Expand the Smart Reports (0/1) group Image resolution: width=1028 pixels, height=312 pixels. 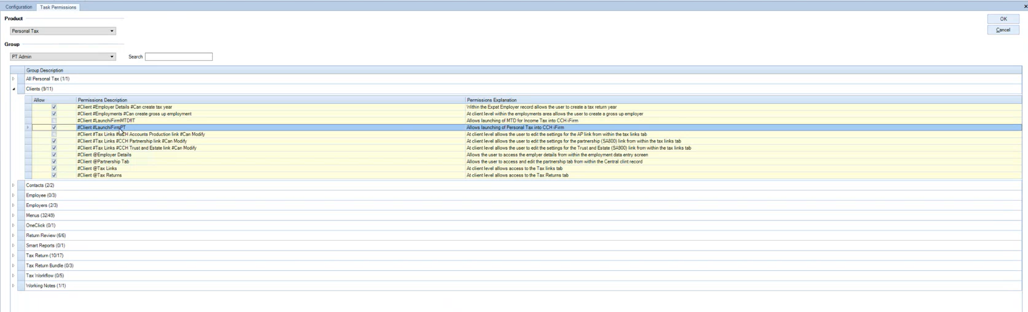(x=14, y=246)
